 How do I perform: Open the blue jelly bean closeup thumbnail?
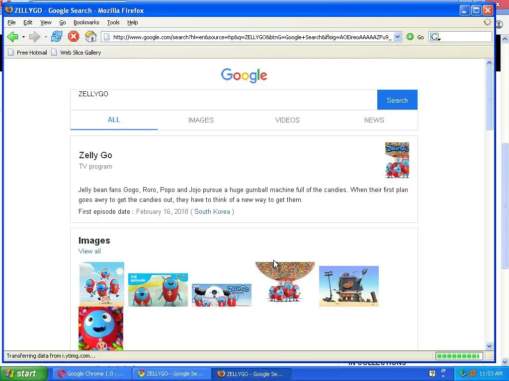click(101, 328)
